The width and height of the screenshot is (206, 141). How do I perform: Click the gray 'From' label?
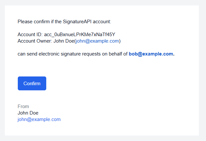point(23,106)
